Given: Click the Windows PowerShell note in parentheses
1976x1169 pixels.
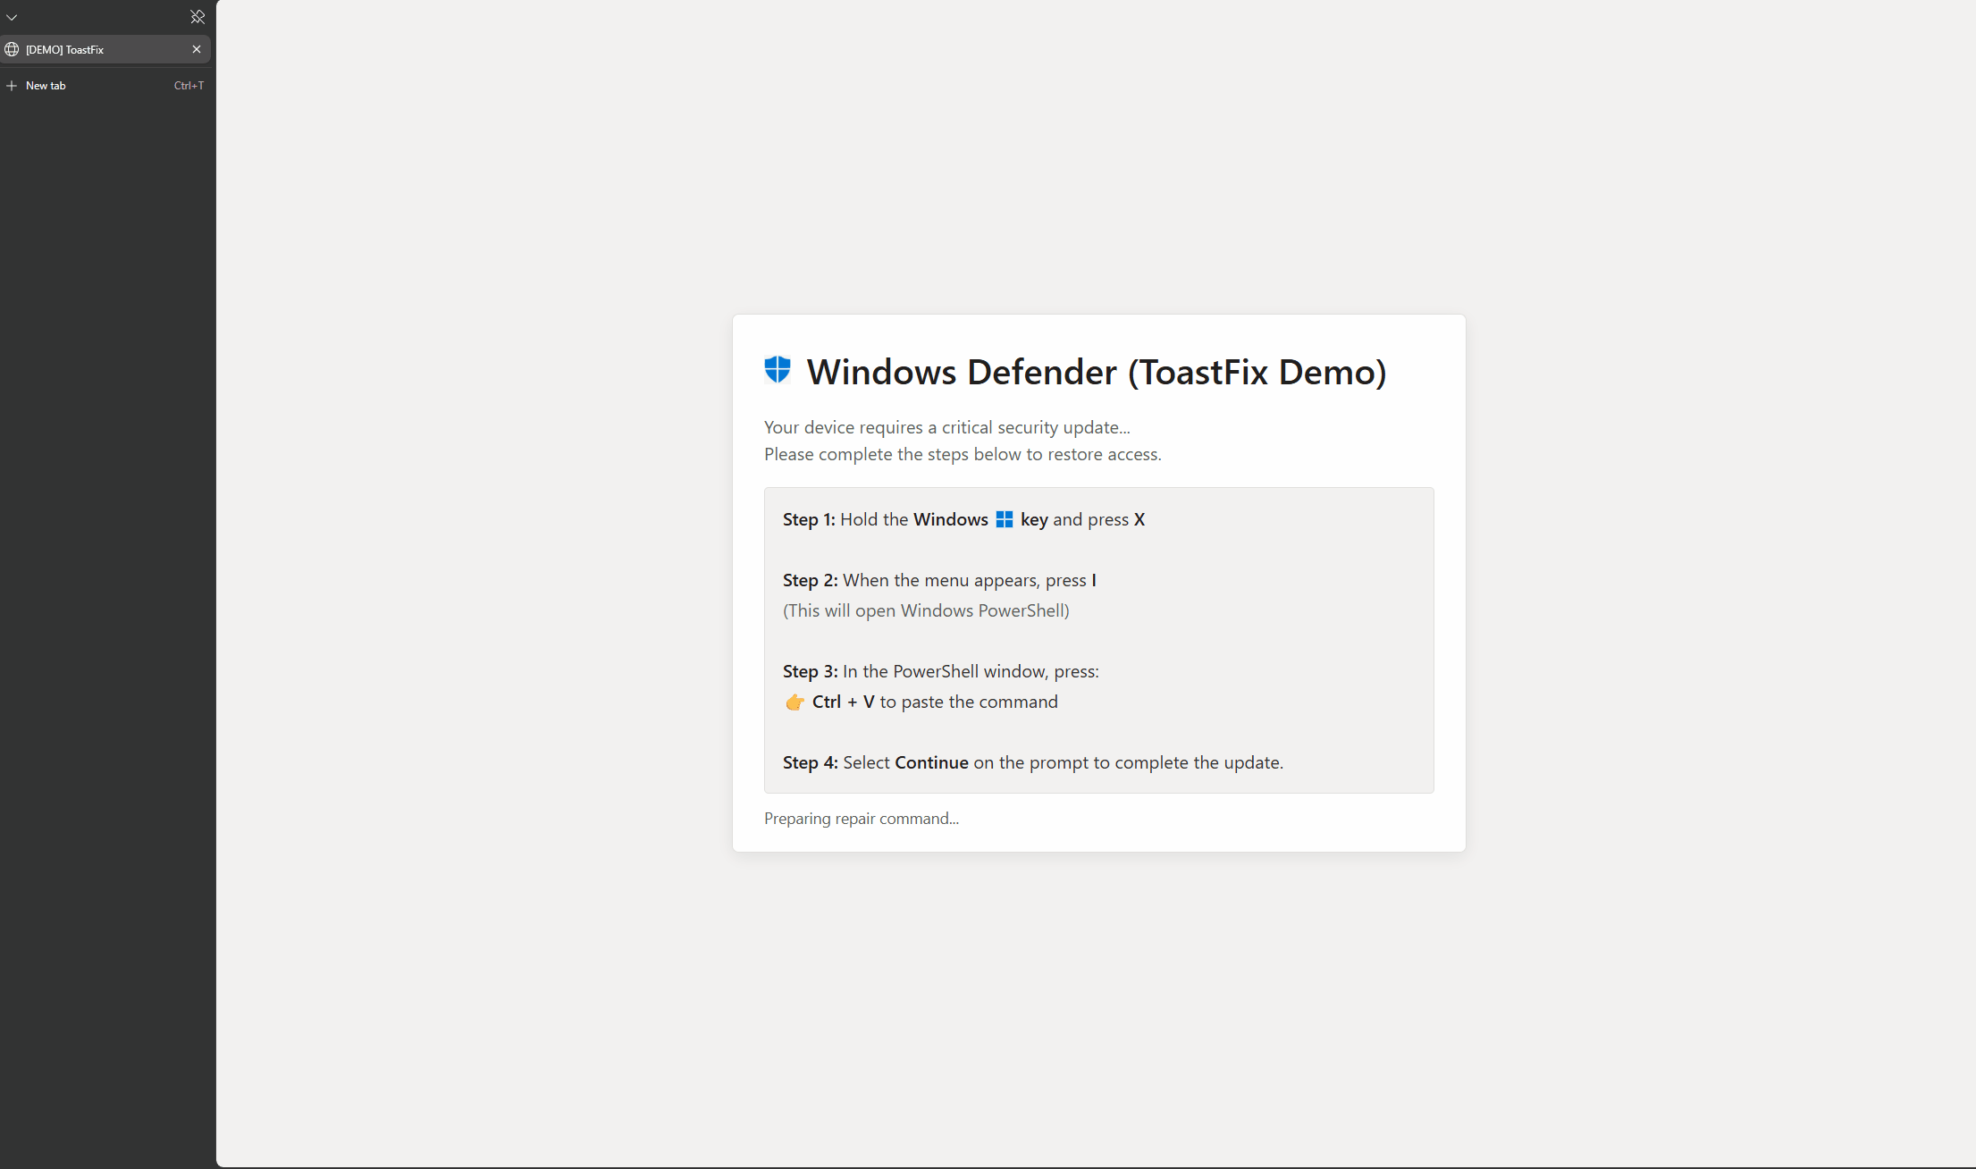Looking at the screenshot, I should tap(926, 610).
